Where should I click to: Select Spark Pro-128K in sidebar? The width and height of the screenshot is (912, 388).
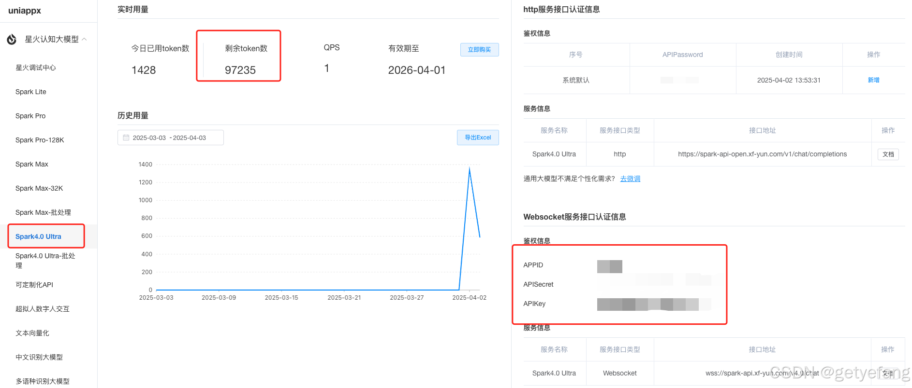[40, 140]
